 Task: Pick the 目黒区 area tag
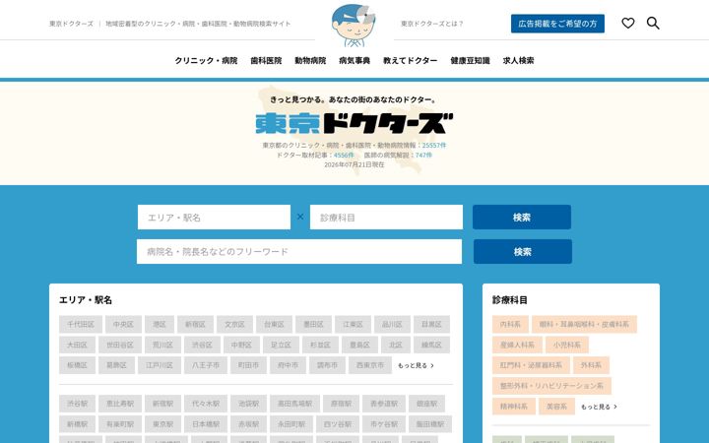point(431,324)
